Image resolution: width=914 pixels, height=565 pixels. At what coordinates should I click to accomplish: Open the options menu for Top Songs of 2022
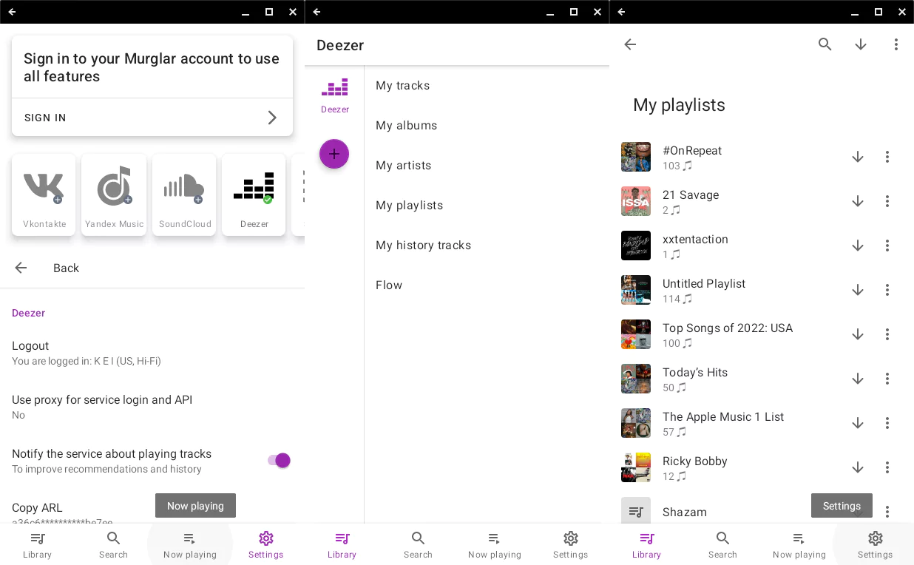(887, 334)
